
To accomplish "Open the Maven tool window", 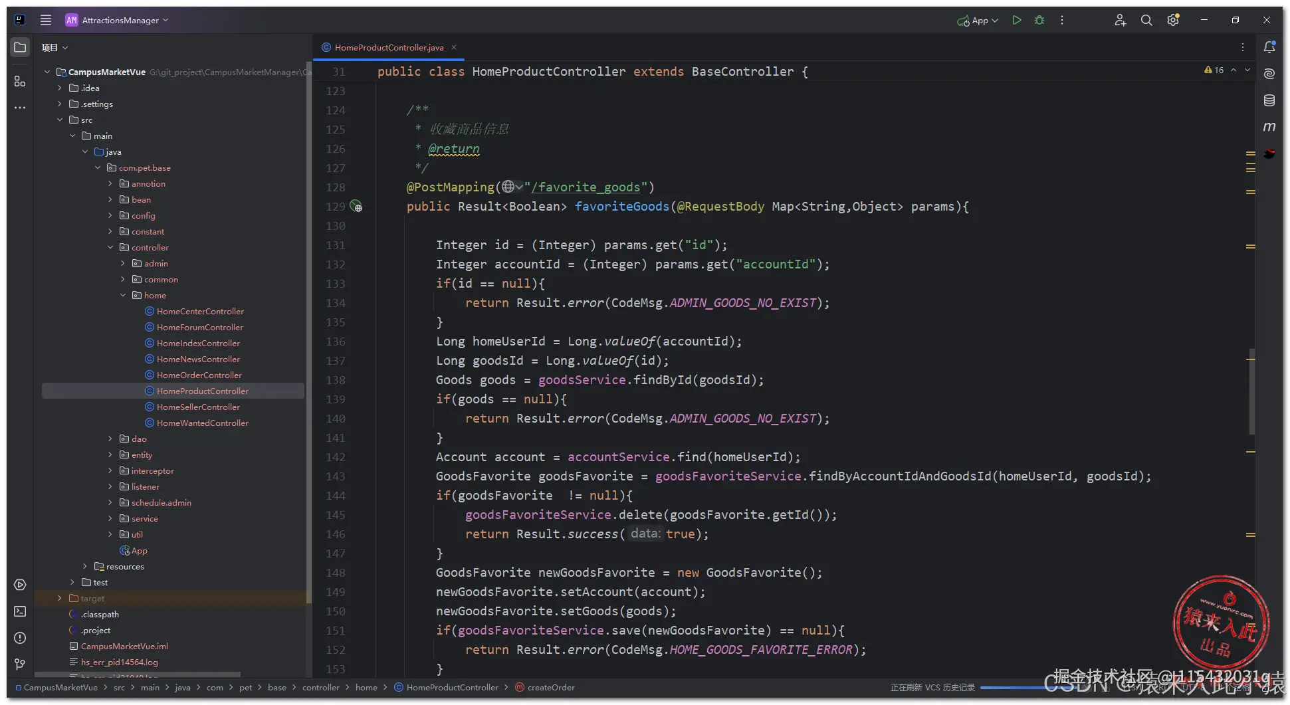I will click(x=1269, y=126).
